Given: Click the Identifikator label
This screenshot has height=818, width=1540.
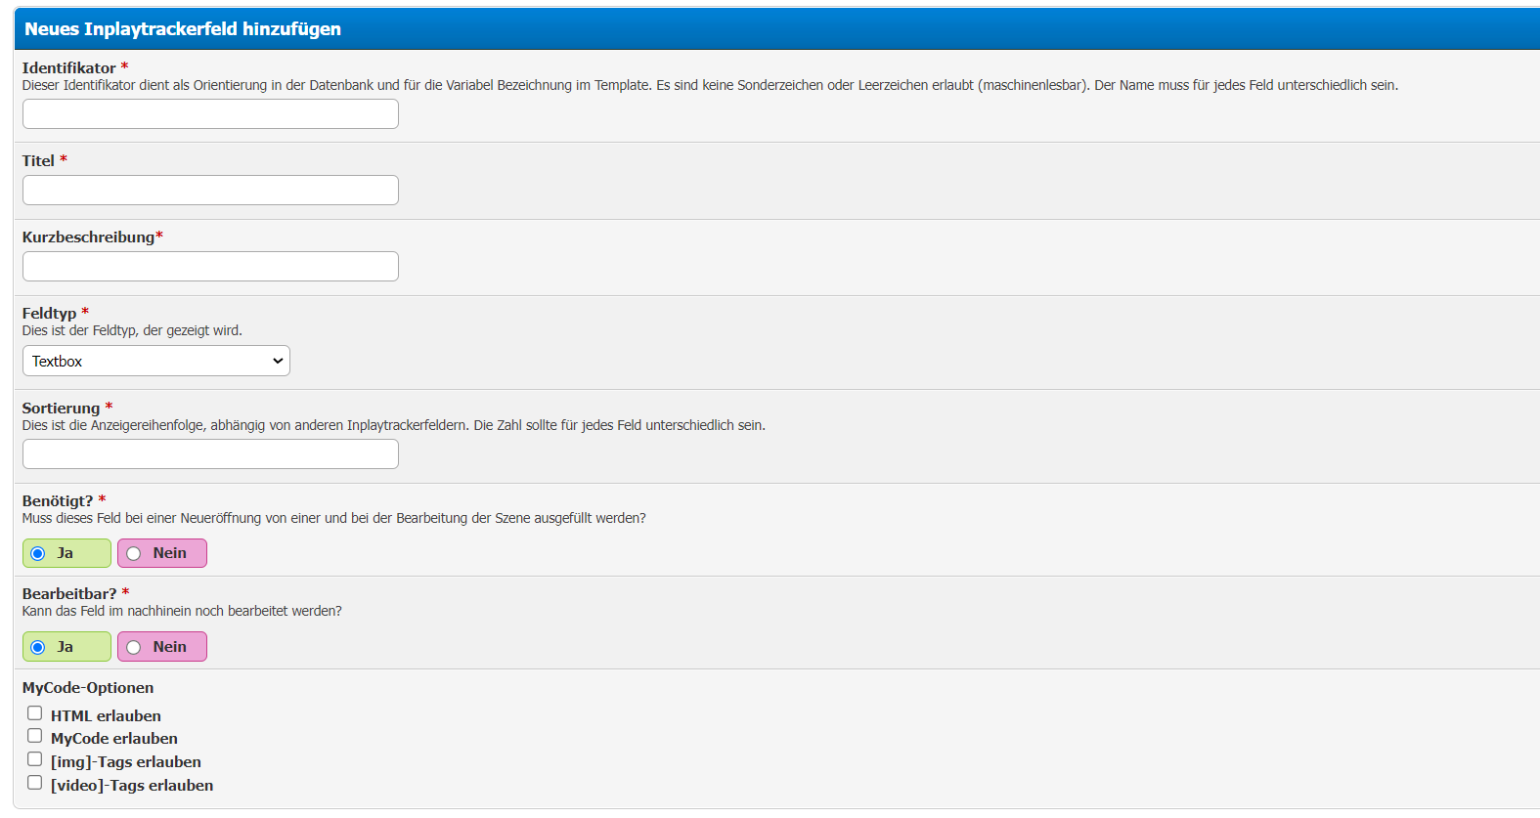Looking at the screenshot, I should click(69, 67).
